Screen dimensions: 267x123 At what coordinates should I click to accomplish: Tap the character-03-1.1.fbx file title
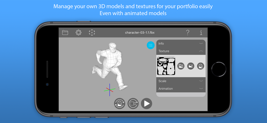(x=140, y=33)
